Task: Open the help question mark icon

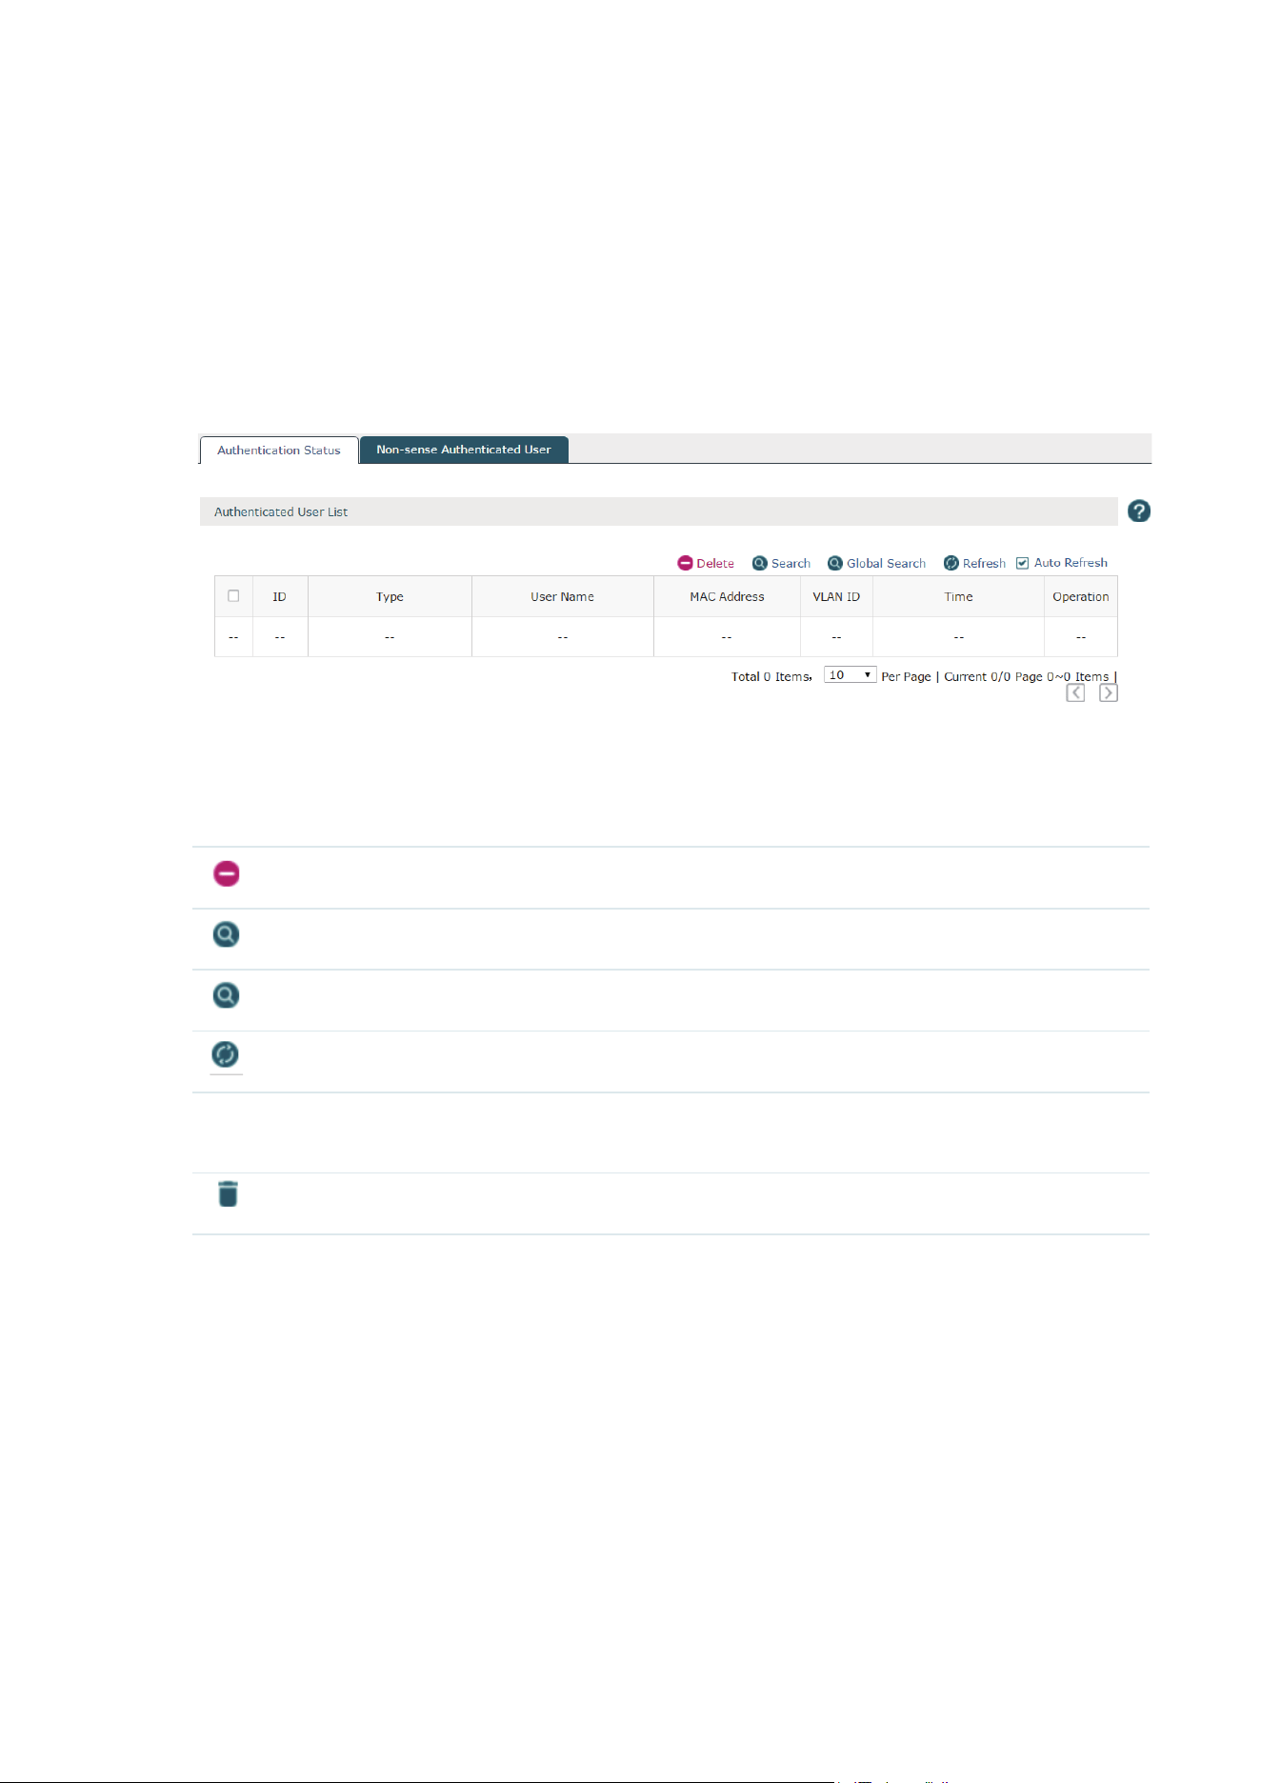Action: [1139, 511]
